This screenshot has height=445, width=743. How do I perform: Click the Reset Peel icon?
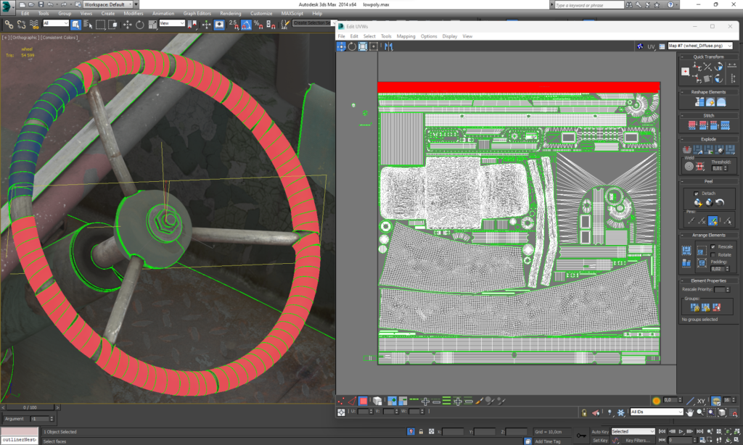719,203
